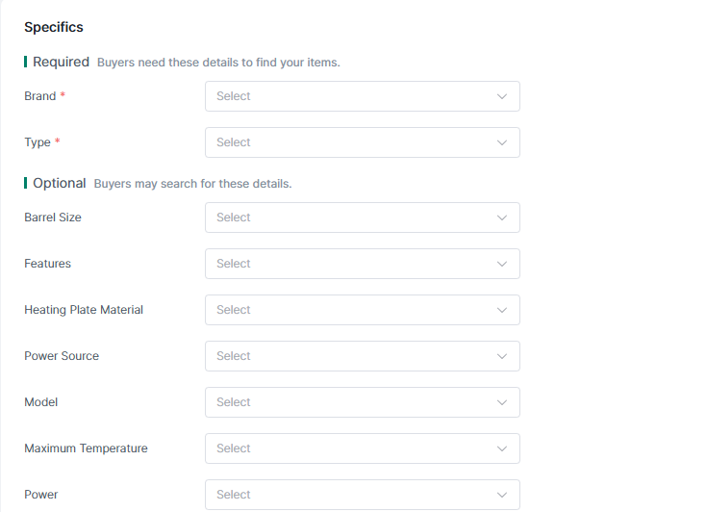This screenshot has height=512, width=706.
Task: Click the Maximum Temperature label
Action: tap(86, 448)
